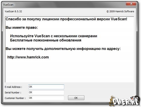Select the VueScan 8.5.32 version label

pyautogui.click(x=13, y=11)
